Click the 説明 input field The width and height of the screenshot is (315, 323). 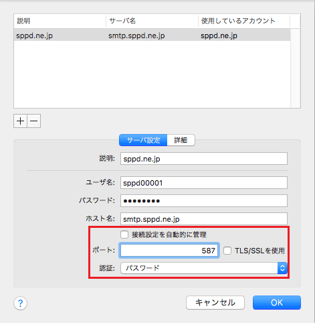tap(204, 159)
